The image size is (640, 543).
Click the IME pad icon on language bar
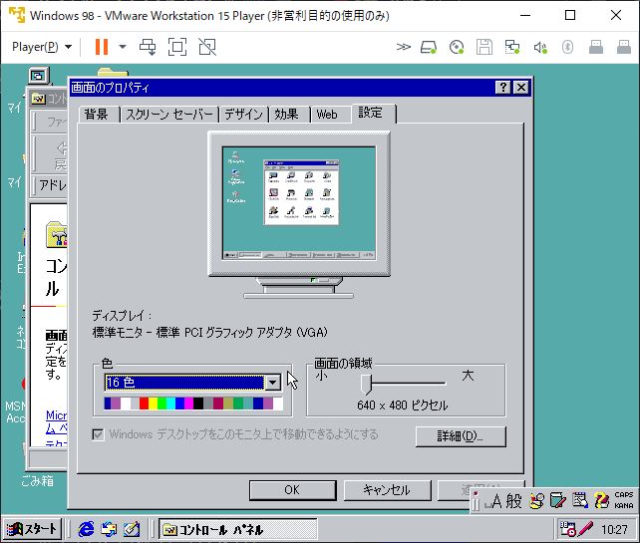pyautogui.click(x=536, y=501)
